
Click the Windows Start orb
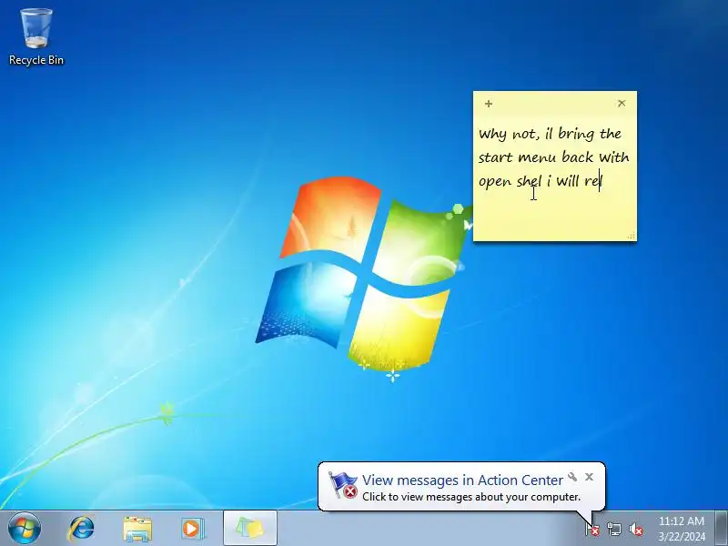[25, 529]
